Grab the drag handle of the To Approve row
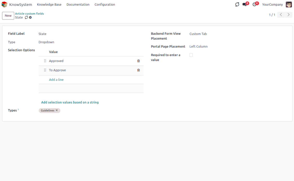This screenshot has width=294, height=181. coord(45,70)
